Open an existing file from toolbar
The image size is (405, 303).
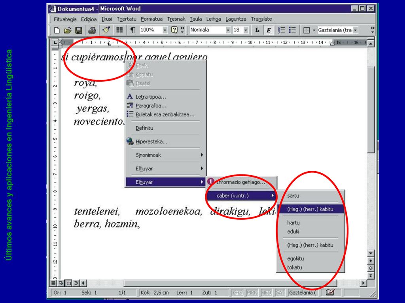click(67, 30)
